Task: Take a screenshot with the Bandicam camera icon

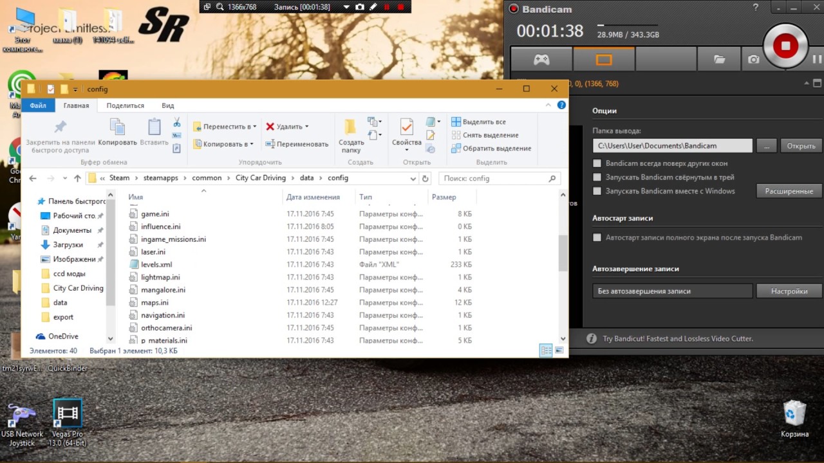Action: coord(753,59)
